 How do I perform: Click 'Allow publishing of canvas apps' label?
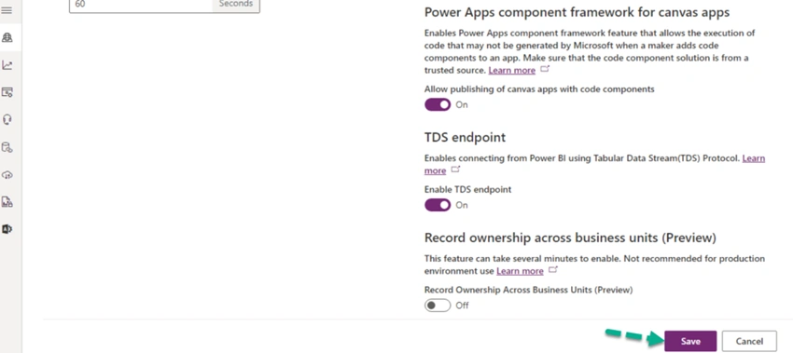coord(539,88)
